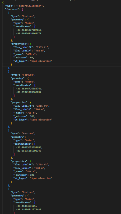The width and height of the screenshot is (121, 214).
Task: Select the "1798 ft" Elev_LabelFt value
Action: click(x=42, y=165)
